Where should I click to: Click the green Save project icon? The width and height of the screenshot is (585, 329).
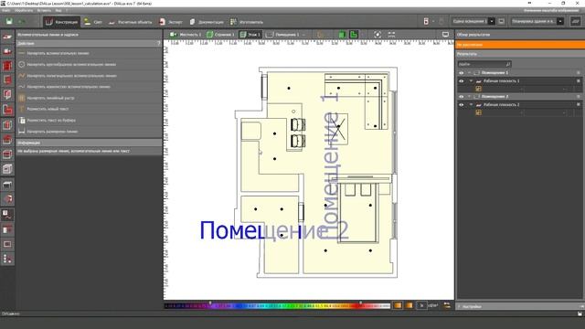[x=9, y=22]
